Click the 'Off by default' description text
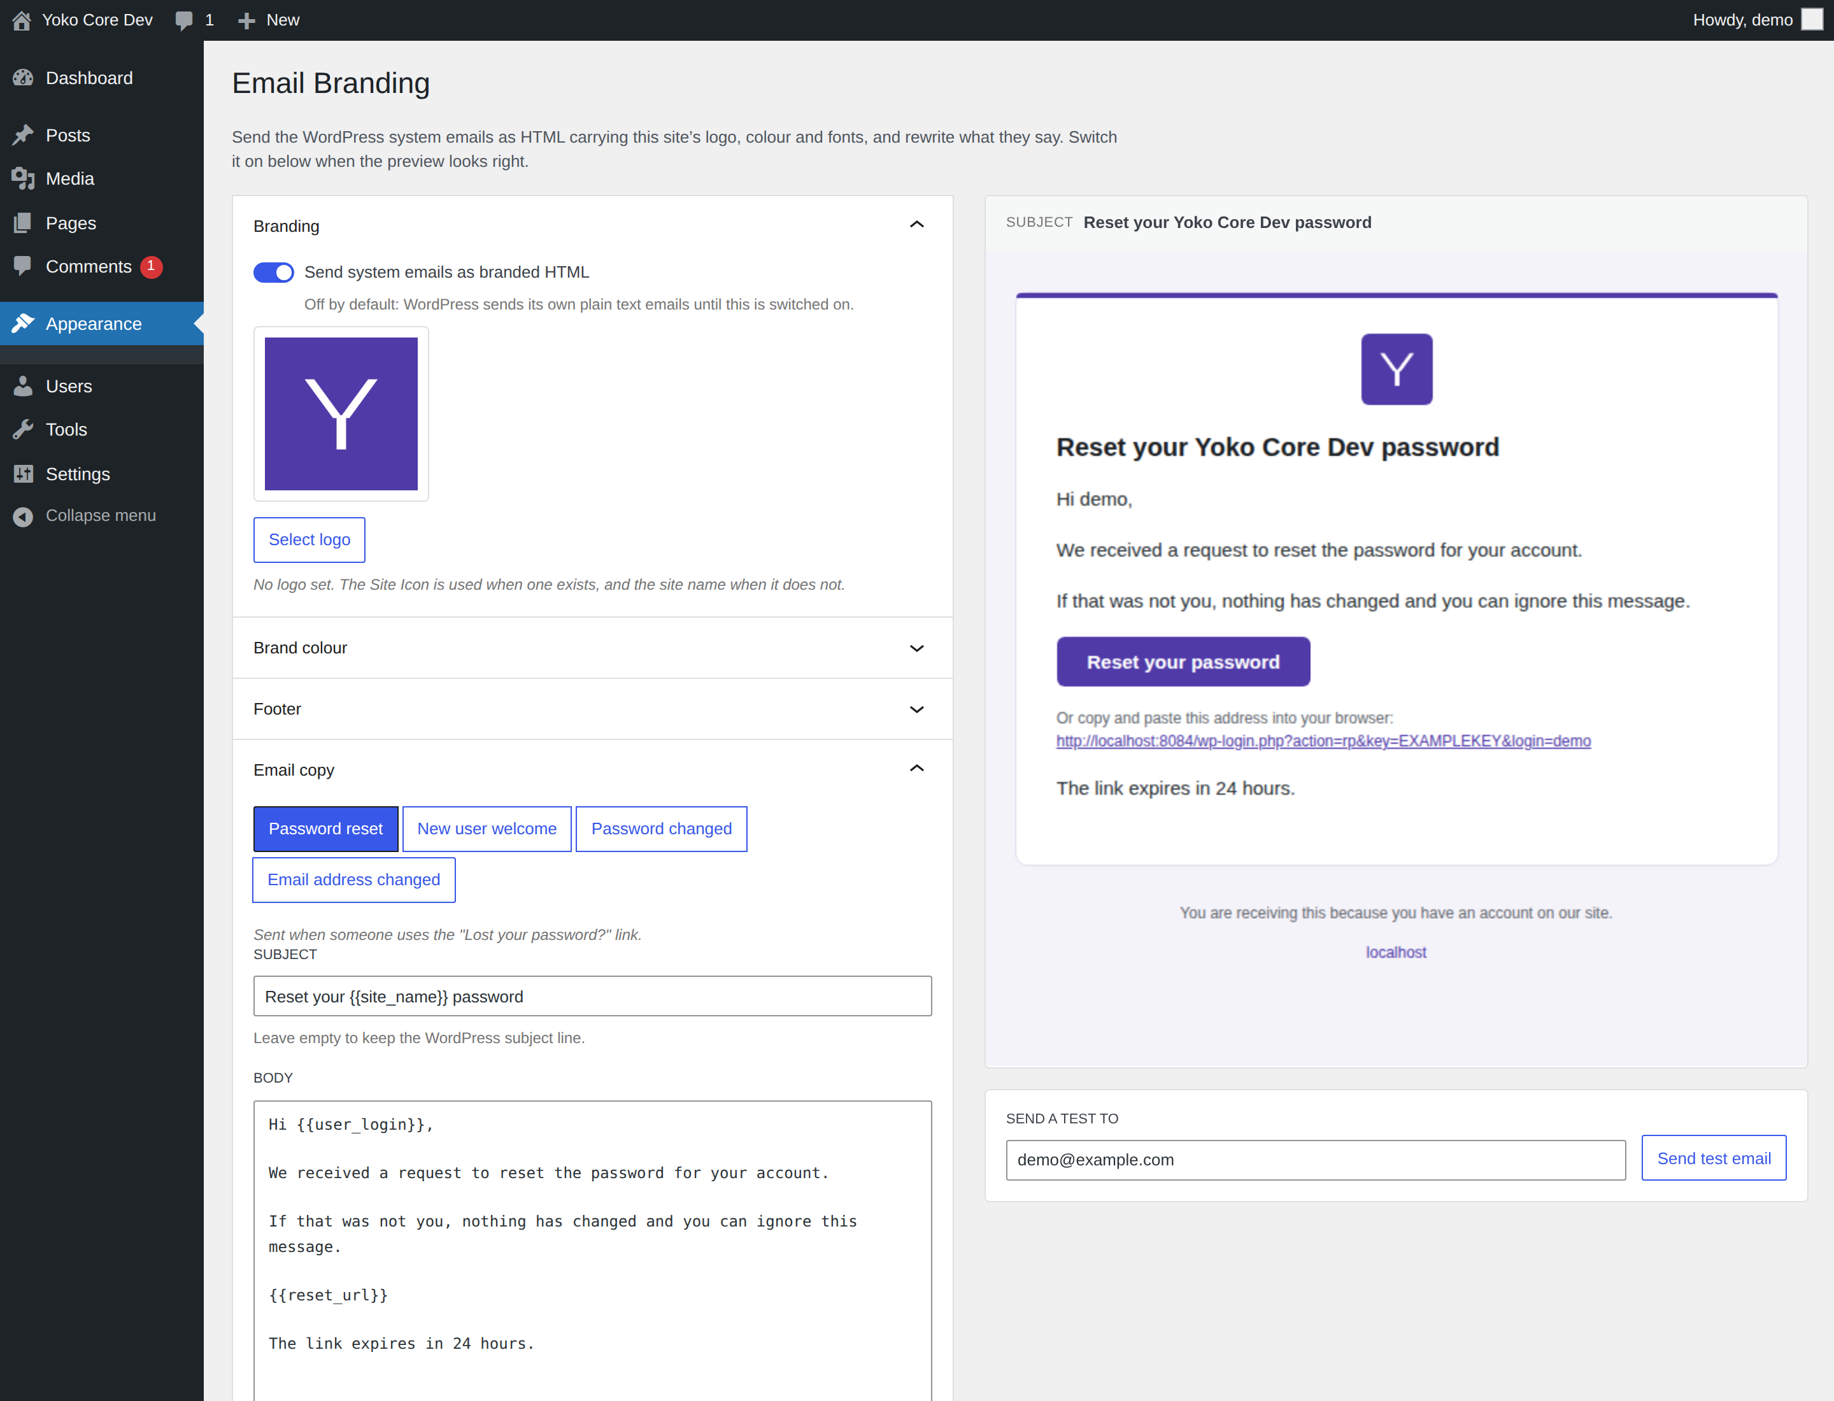1834x1401 pixels. [579, 304]
